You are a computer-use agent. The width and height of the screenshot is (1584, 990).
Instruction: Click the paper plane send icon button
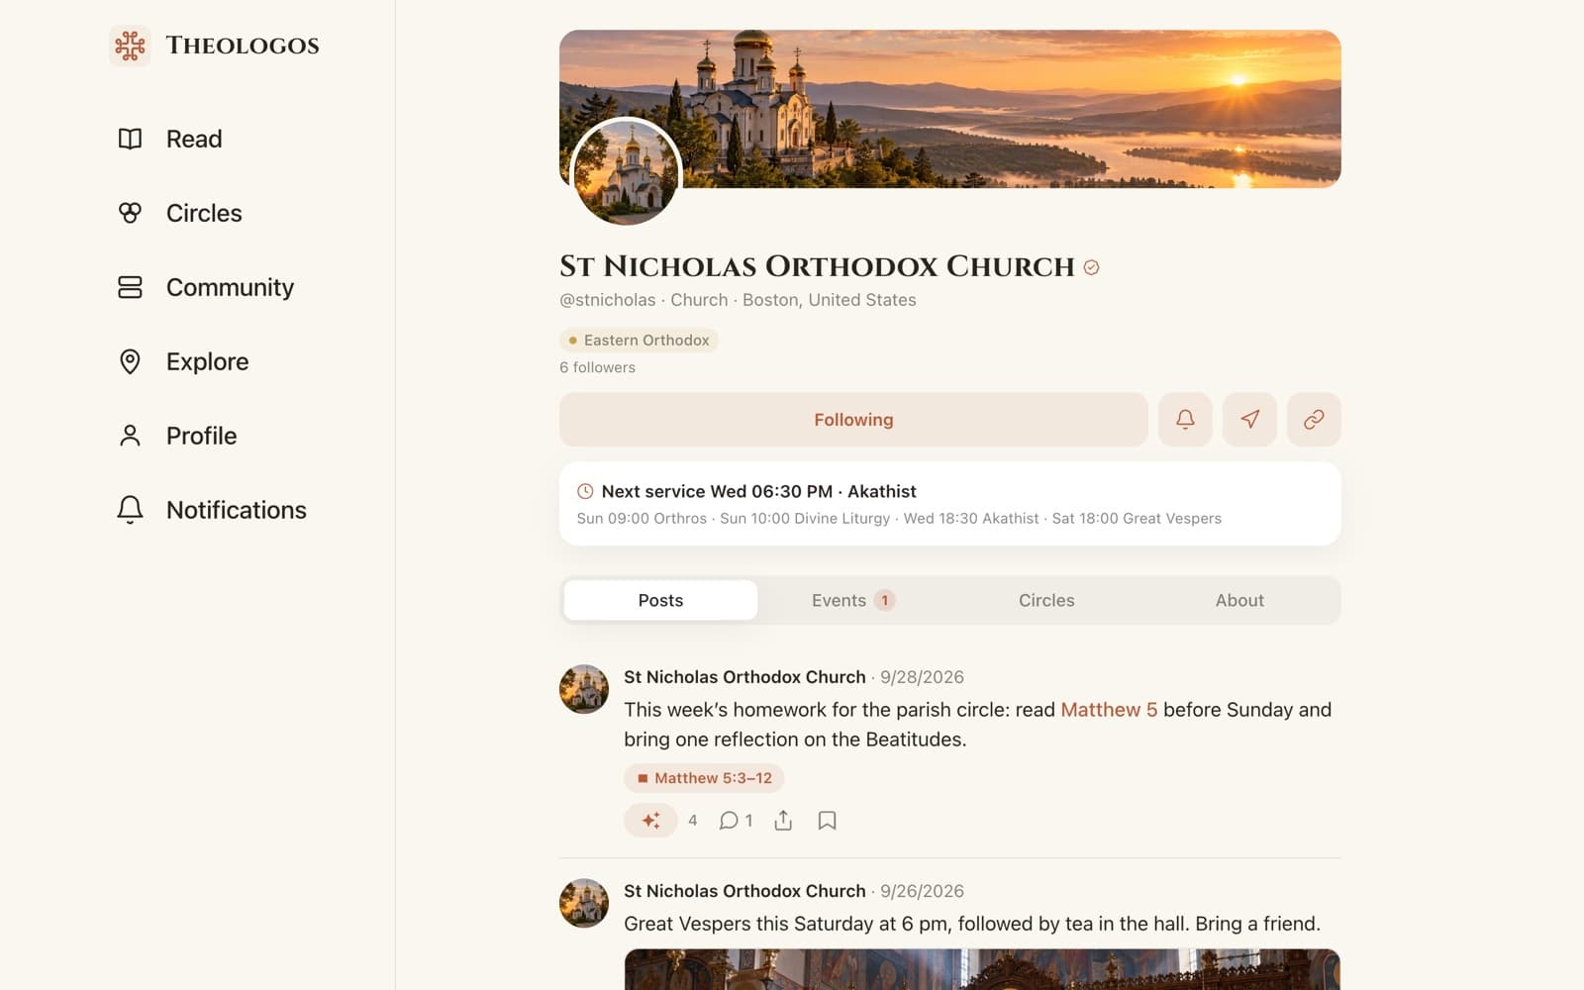point(1249,420)
